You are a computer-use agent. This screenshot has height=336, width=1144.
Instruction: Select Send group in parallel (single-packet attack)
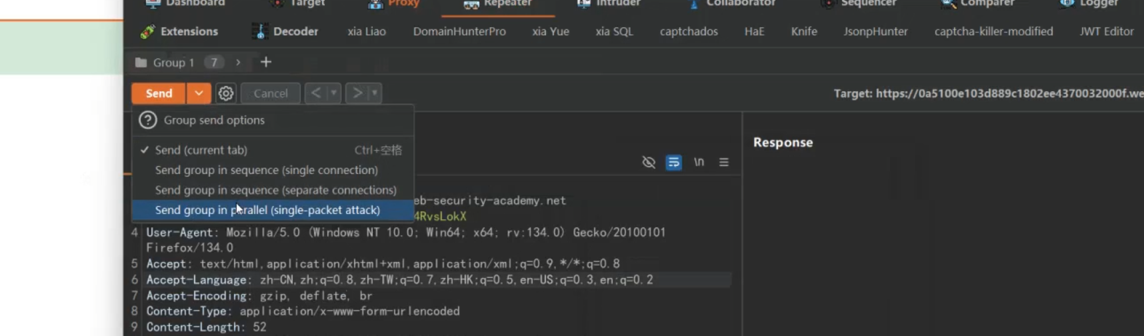tap(267, 210)
